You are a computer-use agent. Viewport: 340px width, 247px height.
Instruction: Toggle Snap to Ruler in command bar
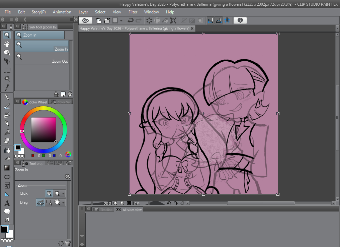point(210,21)
